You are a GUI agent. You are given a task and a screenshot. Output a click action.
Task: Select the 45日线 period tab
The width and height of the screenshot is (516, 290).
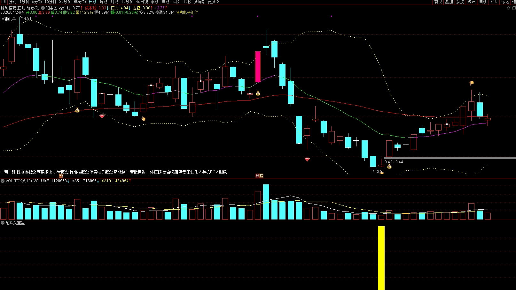pos(142,2)
